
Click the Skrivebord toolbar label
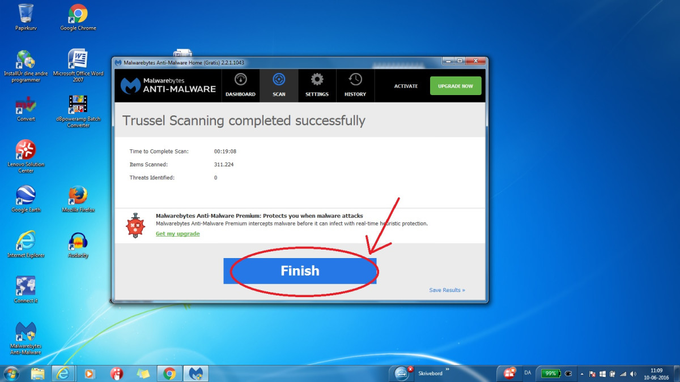430,374
